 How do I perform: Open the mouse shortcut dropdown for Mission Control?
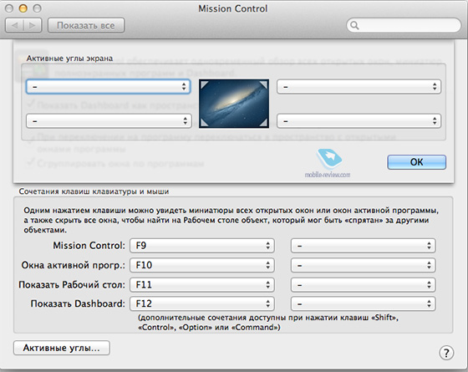364,246
